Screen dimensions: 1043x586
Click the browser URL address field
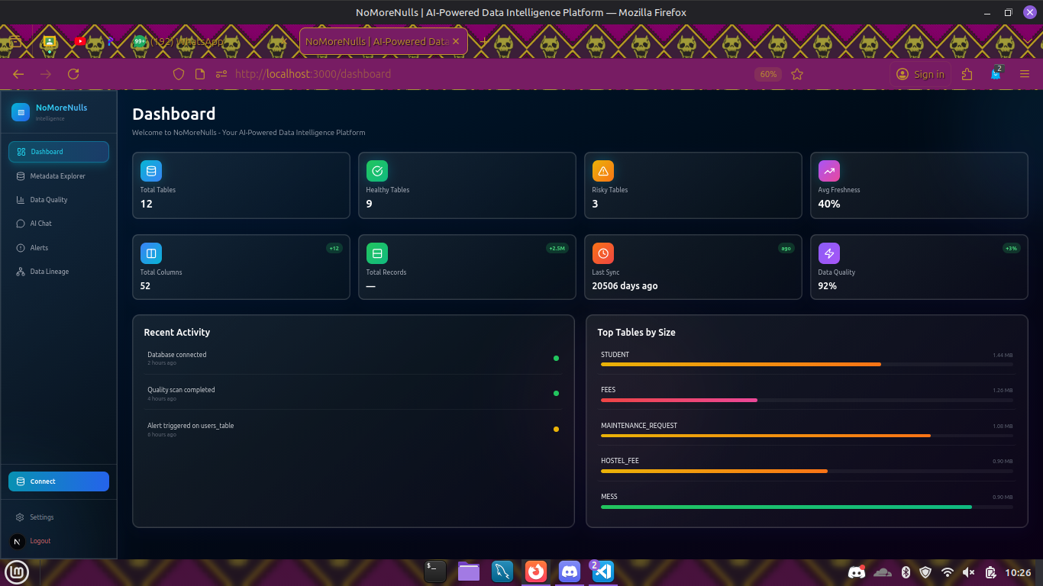[458, 74]
